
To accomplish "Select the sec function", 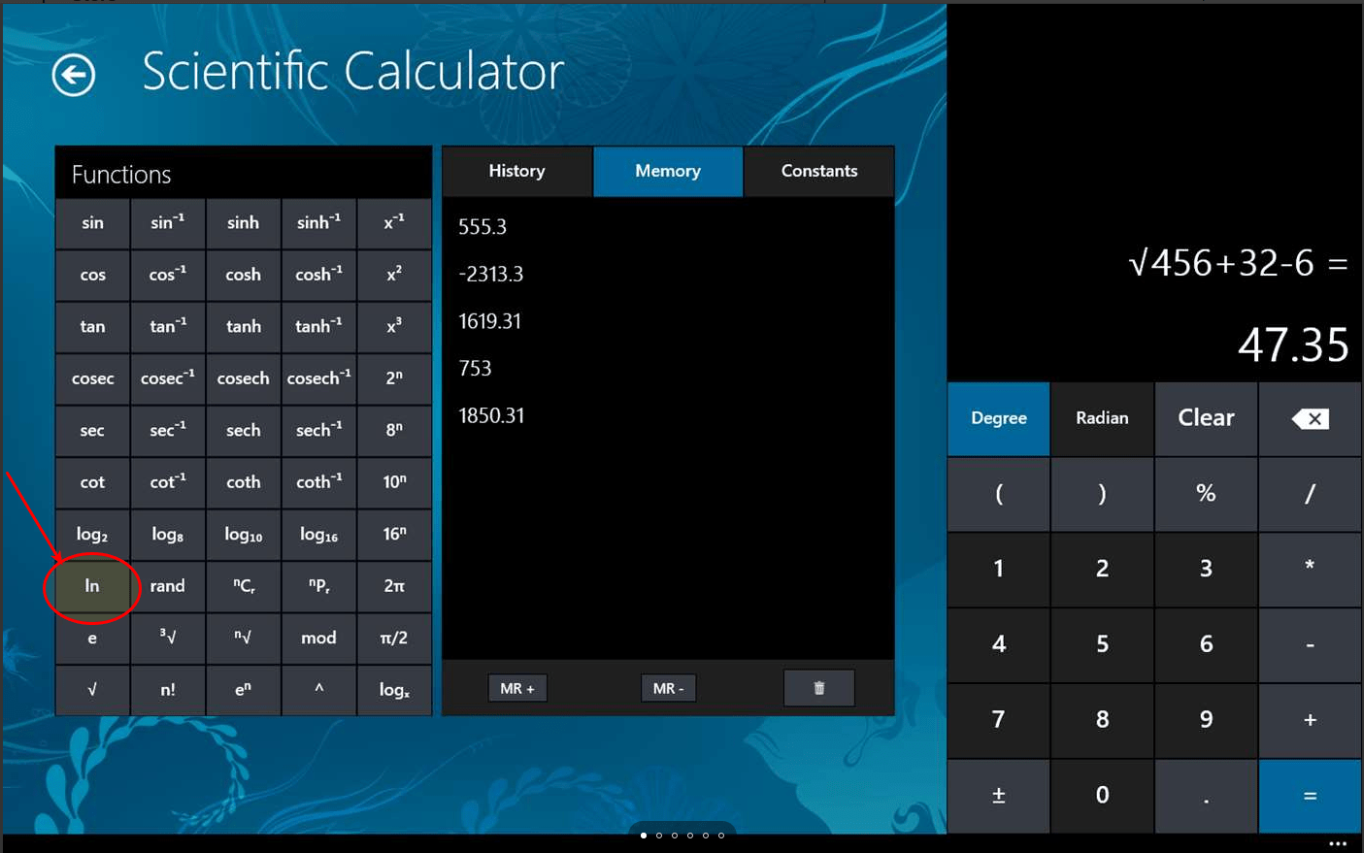I will pyautogui.click(x=92, y=430).
